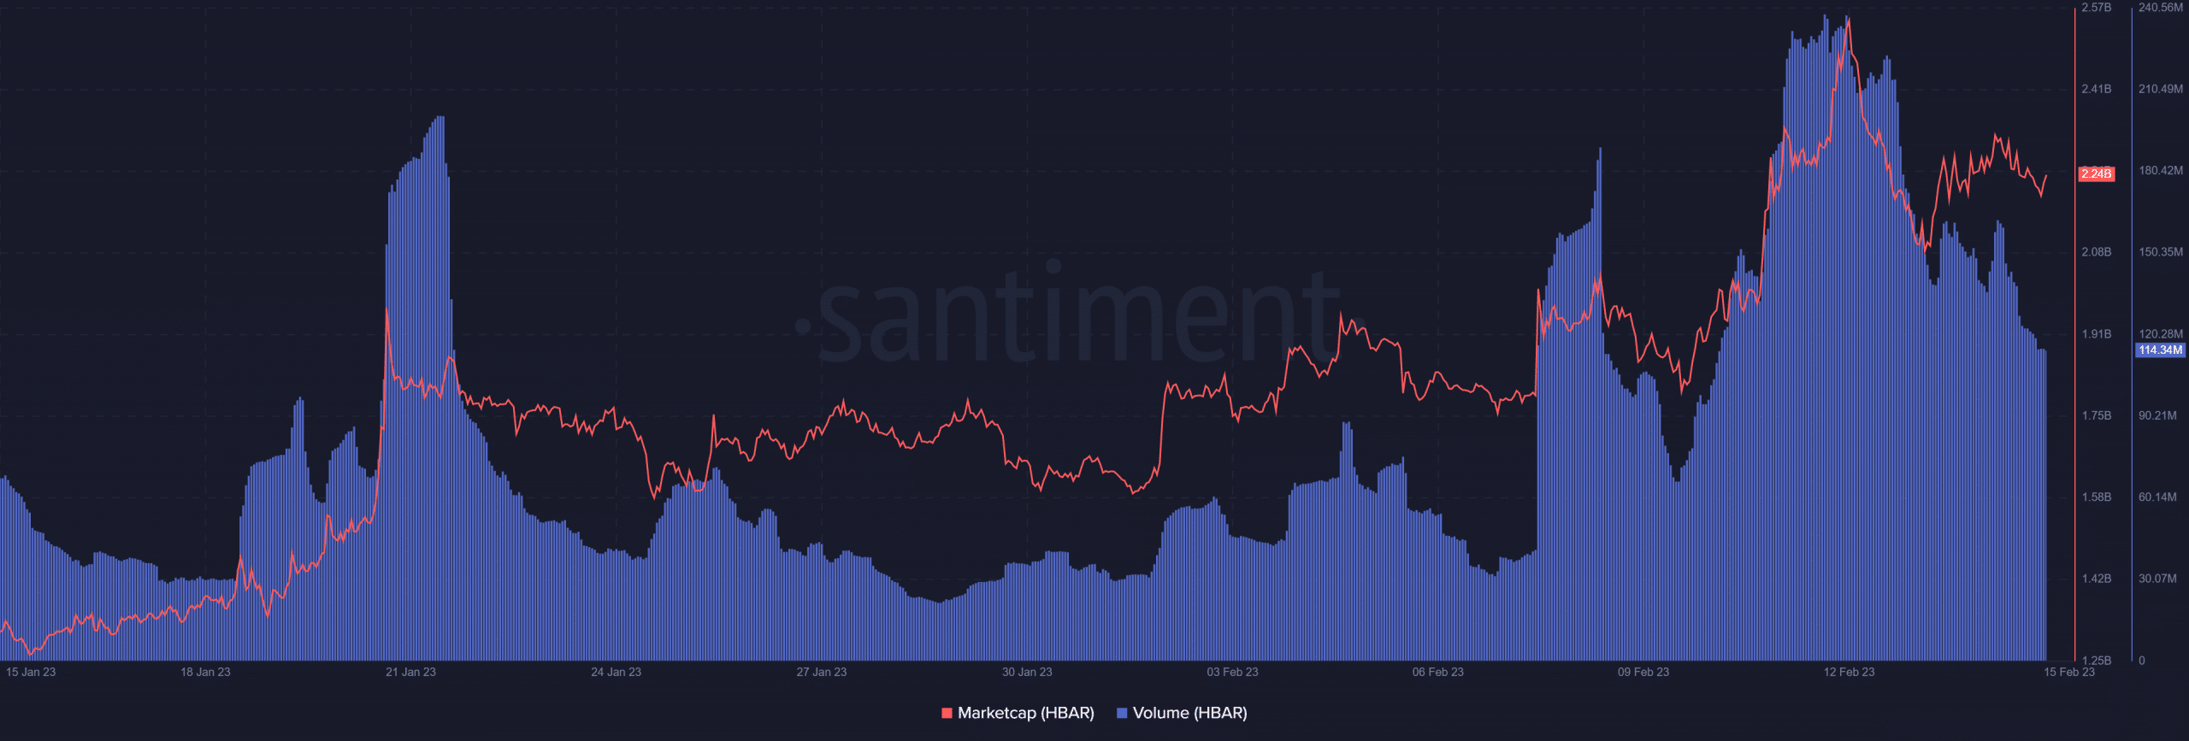Click the 15 Feb 23 date label
This screenshot has height=741, width=2189.
(2069, 672)
